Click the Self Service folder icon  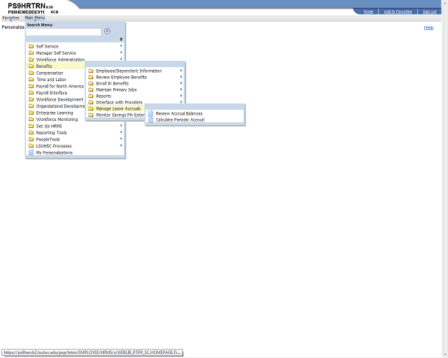tap(31, 46)
